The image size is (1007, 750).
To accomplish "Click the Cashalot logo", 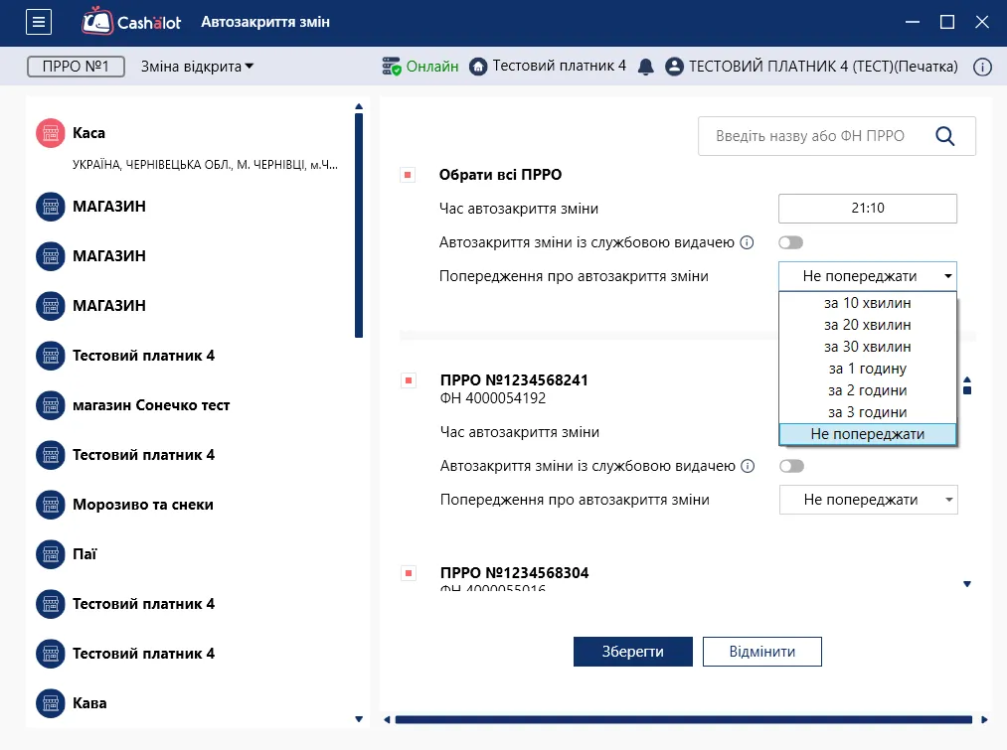I will point(131,22).
